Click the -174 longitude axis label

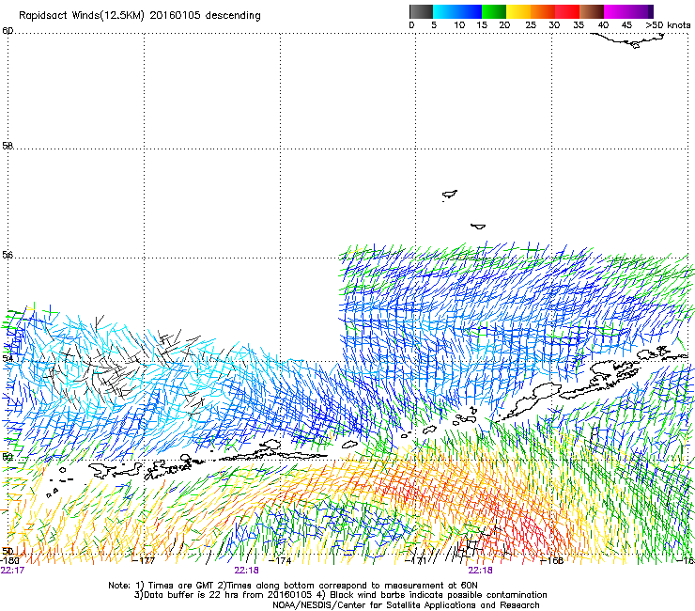pos(280,560)
